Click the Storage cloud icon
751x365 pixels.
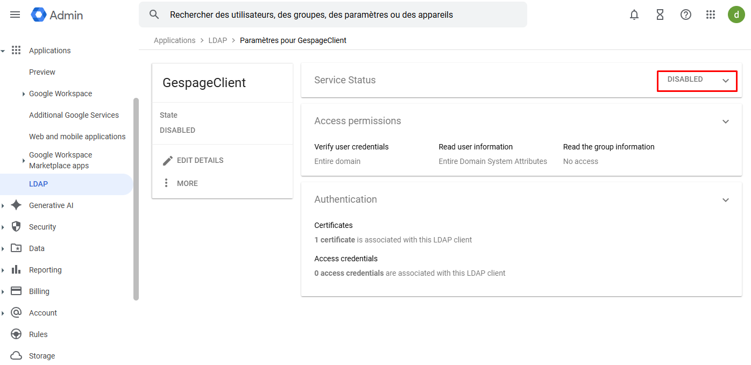[16, 355]
